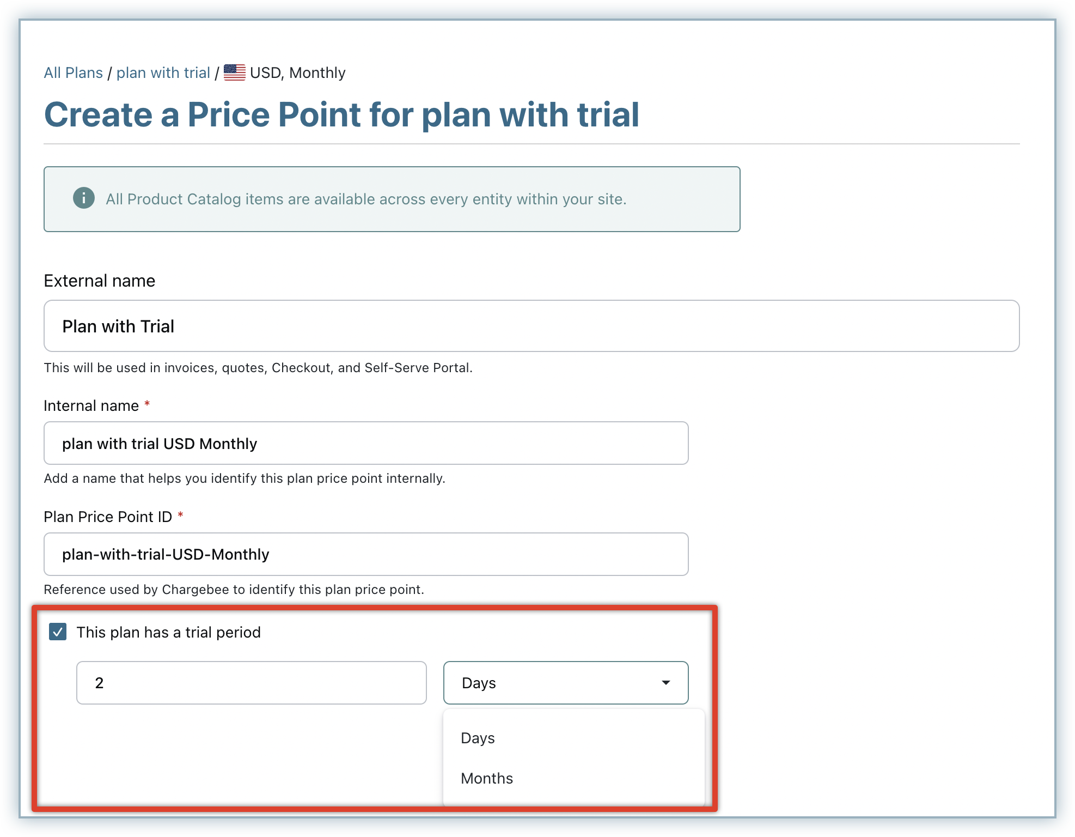Choose Months from the dropdown list
This screenshot has width=1075, height=837.
coord(487,779)
